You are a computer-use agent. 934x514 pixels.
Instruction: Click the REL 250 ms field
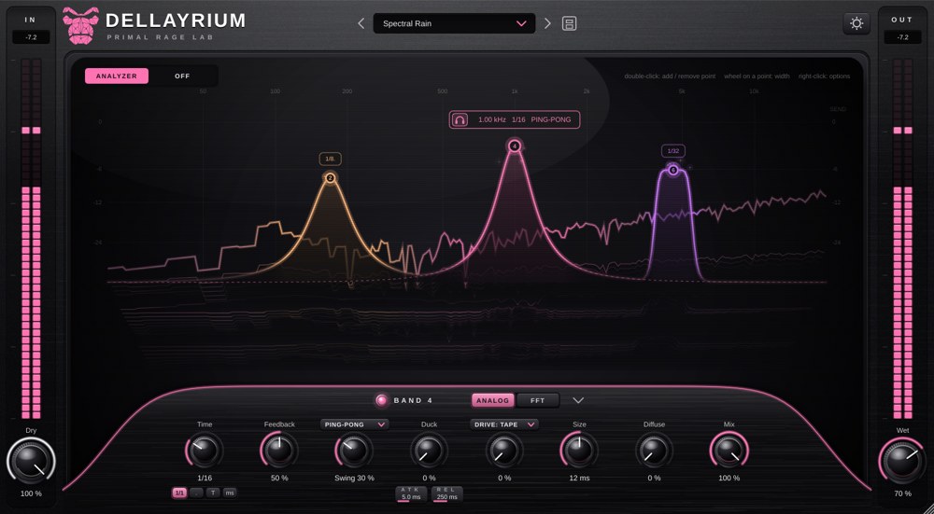[446, 493]
